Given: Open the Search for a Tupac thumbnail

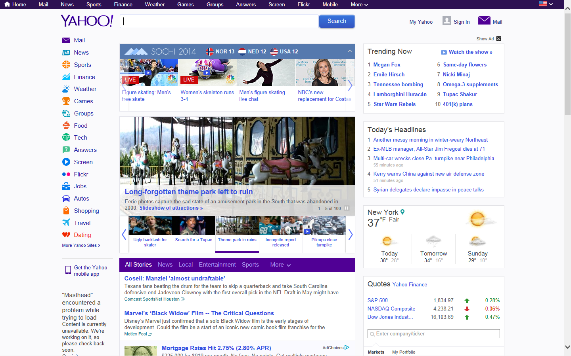Looking at the screenshot, I should tap(194, 233).
